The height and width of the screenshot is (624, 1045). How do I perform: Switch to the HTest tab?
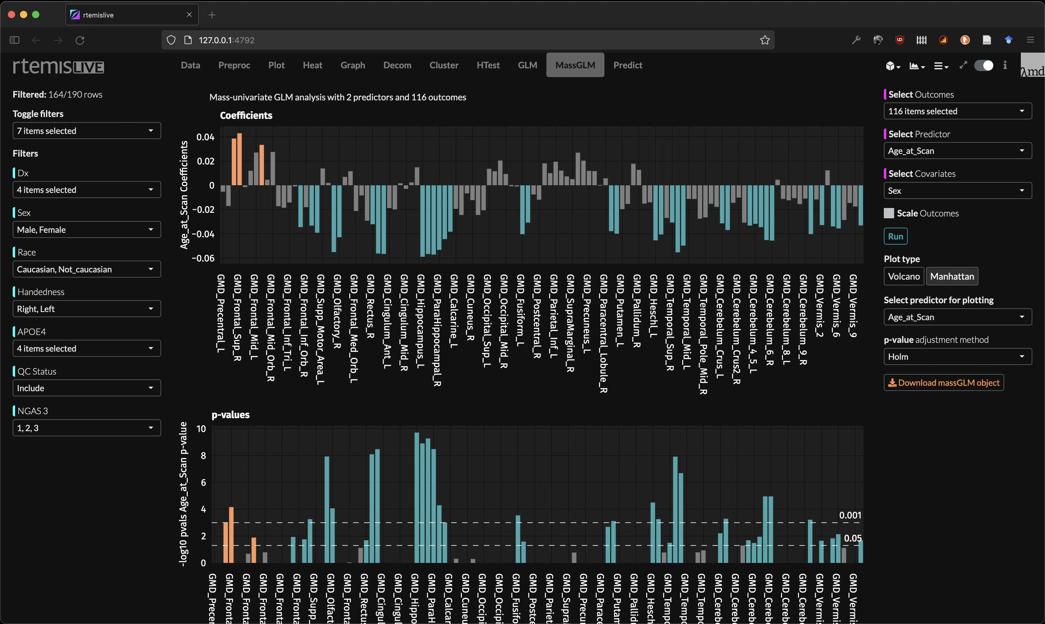[488, 65]
